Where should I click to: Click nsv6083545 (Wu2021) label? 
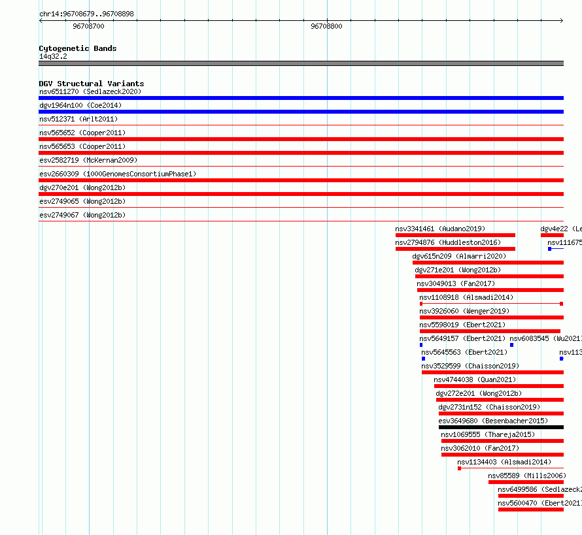click(545, 338)
